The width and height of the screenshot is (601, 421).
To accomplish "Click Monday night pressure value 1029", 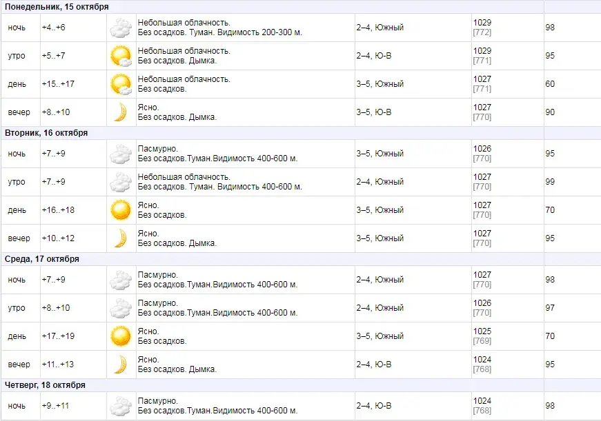I will (x=482, y=23).
